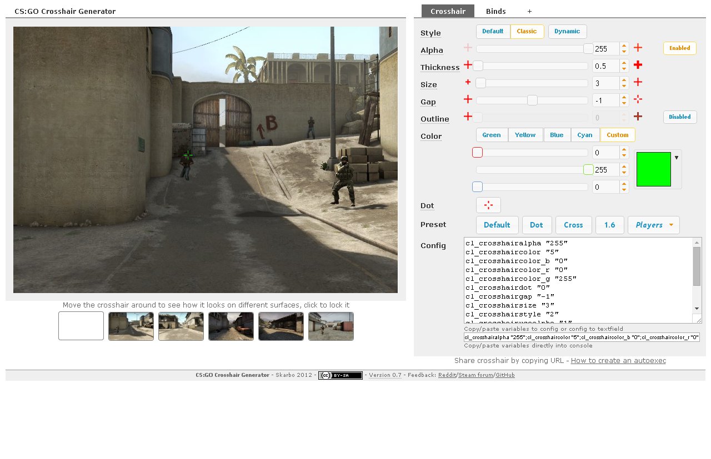Click the wide-gap crosshair icon right of Gap
This screenshot has height=459, width=711.
pyautogui.click(x=638, y=99)
